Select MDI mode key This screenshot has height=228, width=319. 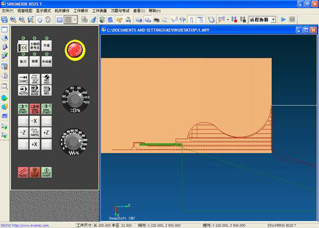pyautogui.click(x=46, y=90)
